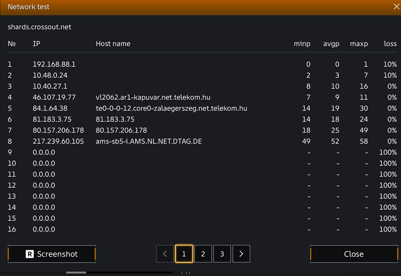Click the R key icon on Screenshot
The image size is (401, 276).
click(x=30, y=254)
